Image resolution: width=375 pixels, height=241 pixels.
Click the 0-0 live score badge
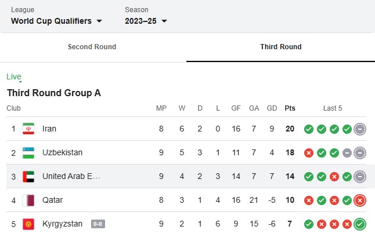[x=98, y=224]
